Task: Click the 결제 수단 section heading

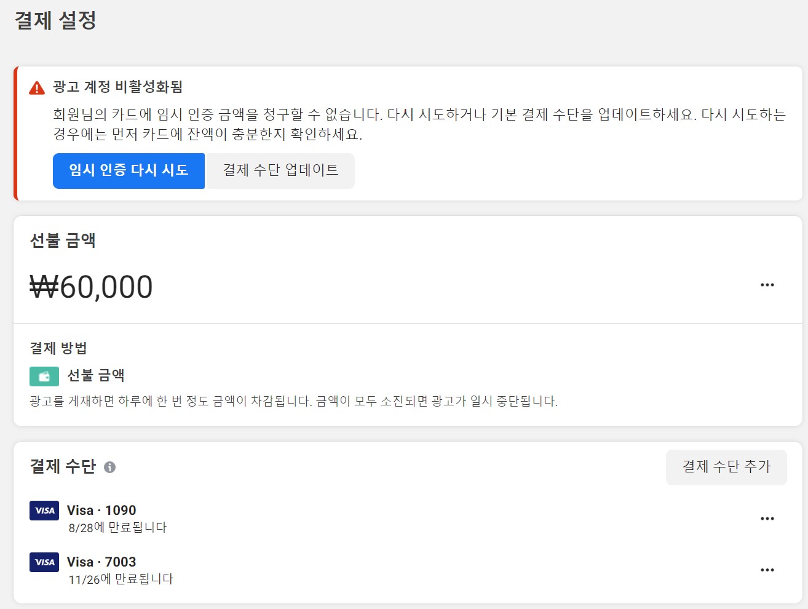Action: (63, 466)
